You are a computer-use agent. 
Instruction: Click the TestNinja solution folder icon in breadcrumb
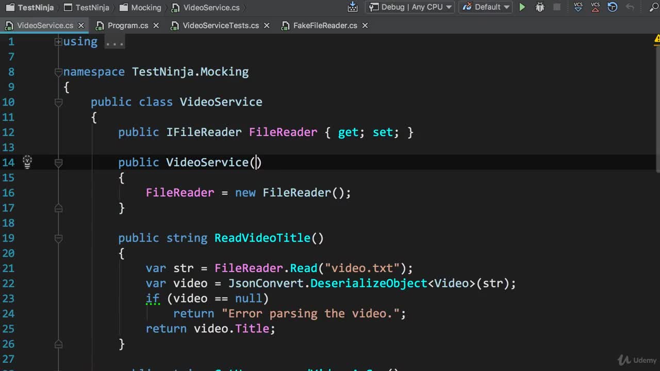pyautogui.click(x=9, y=8)
